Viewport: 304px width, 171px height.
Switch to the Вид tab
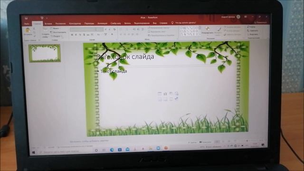[154, 23]
